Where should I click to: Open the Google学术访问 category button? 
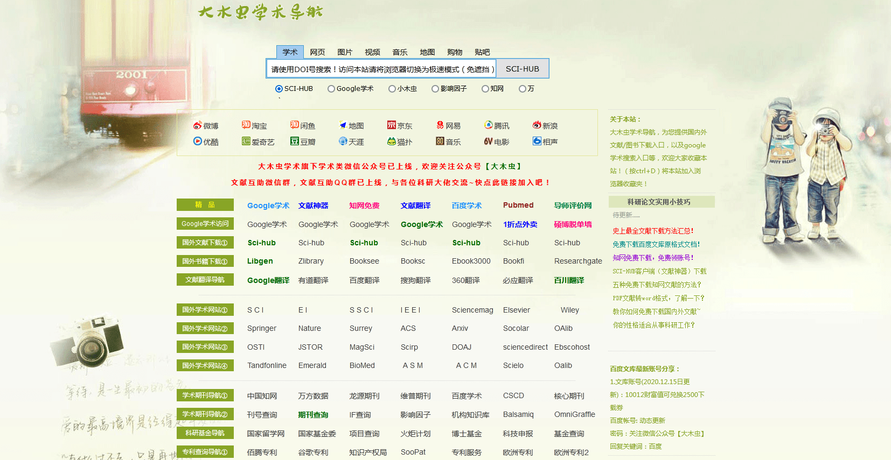(205, 223)
